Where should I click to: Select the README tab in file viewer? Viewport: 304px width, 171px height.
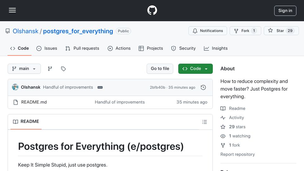pyautogui.click(x=26, y=122)
